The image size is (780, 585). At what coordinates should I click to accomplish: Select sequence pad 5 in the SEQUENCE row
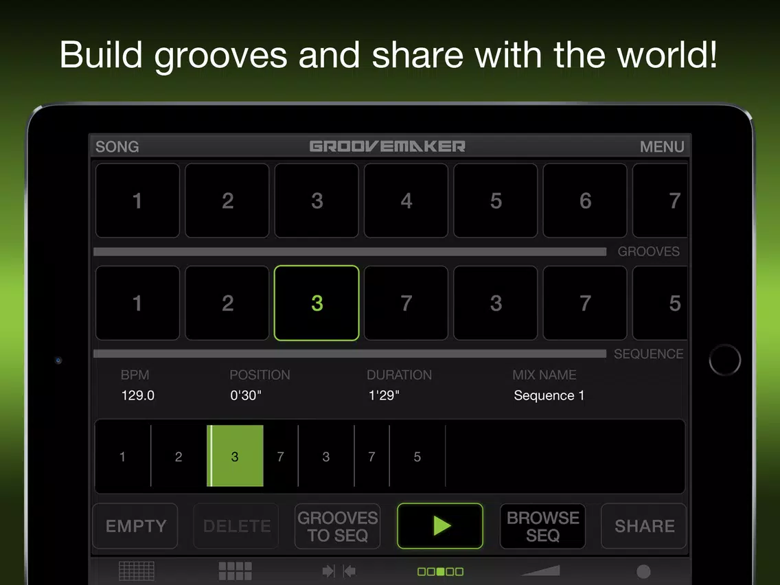tap(661, 303)
